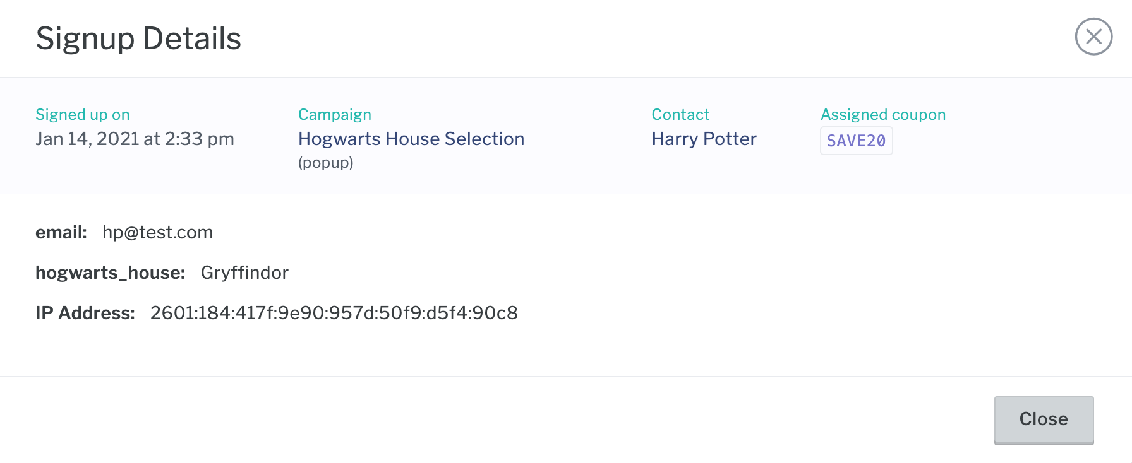Dismiss dialog with the circled X icon

[1093, 37]
